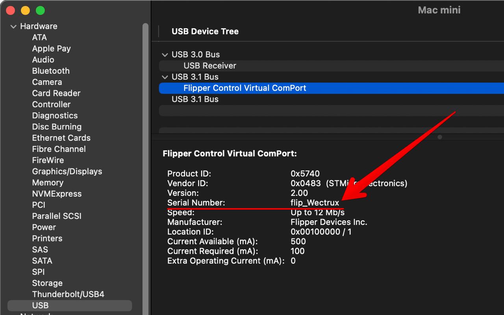
Task: Open the Audio hardware category
Action: click(43, 60)
